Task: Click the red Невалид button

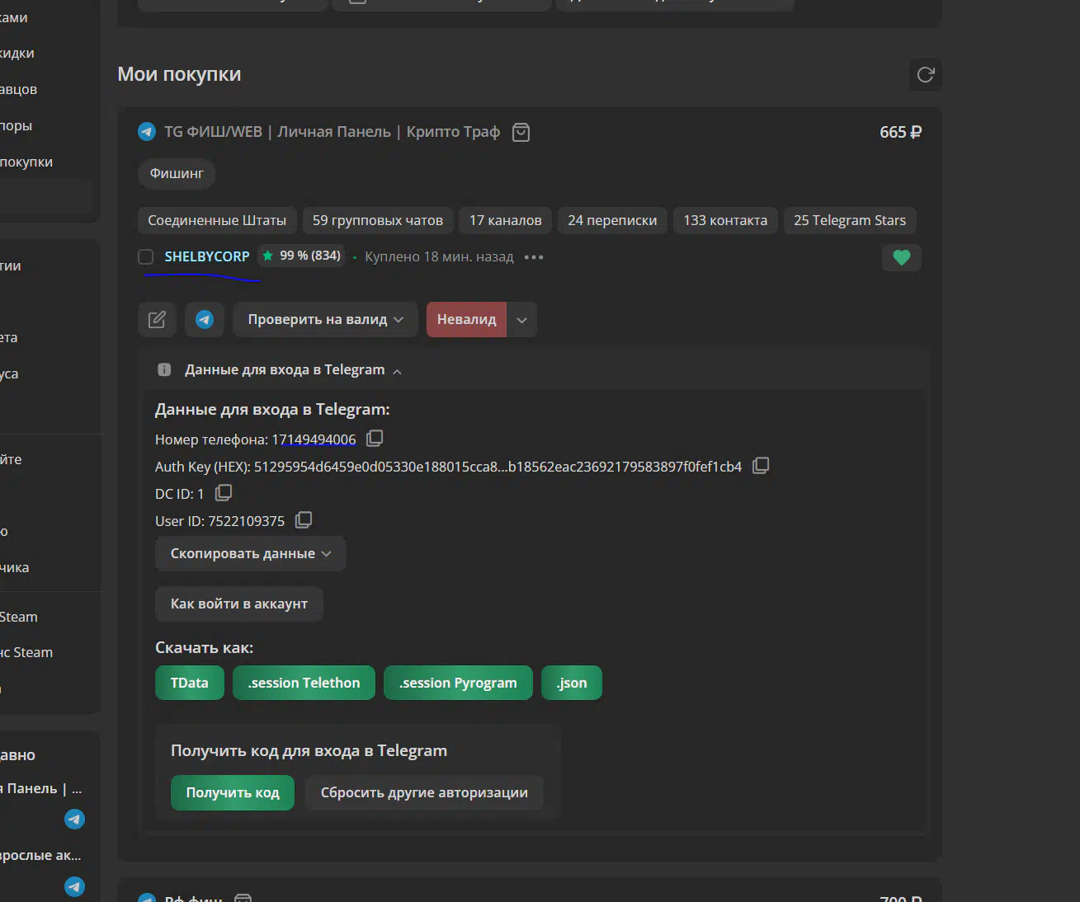Action: [466, 319]
